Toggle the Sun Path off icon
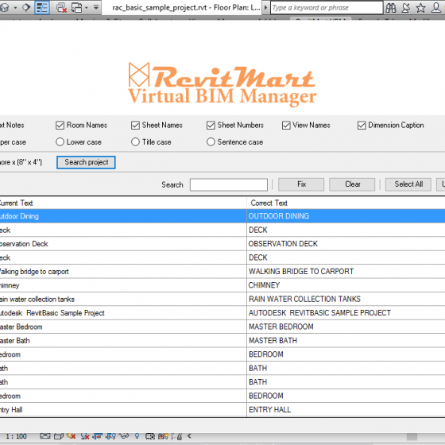The height and width of the screenshot is (445, 445). point(71,436)
